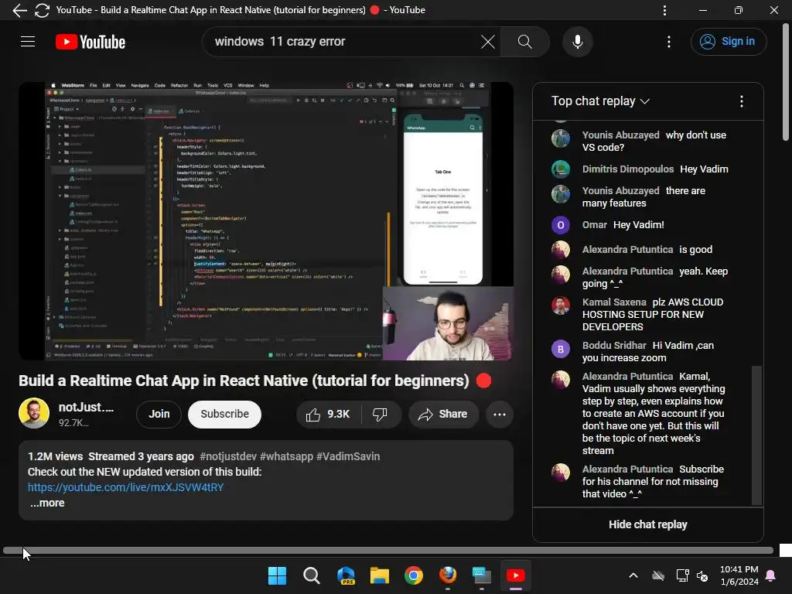Screen dimensions: 792x594
Task: Open Google Chrome from taskbar
Action: tap(414, 575)
